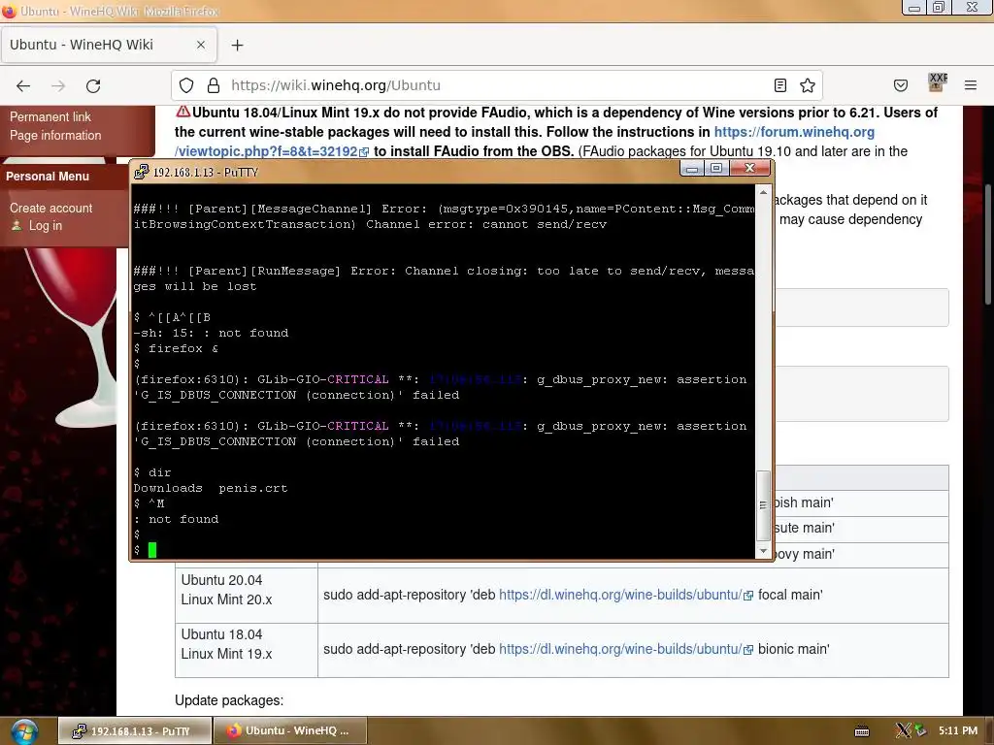Click the Ubuntu 20.04 table cell
Viewport: 994px width, 745px height.
click(x=247, y=596)
